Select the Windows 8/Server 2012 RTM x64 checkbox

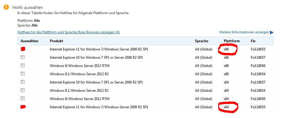pos(23,98)
